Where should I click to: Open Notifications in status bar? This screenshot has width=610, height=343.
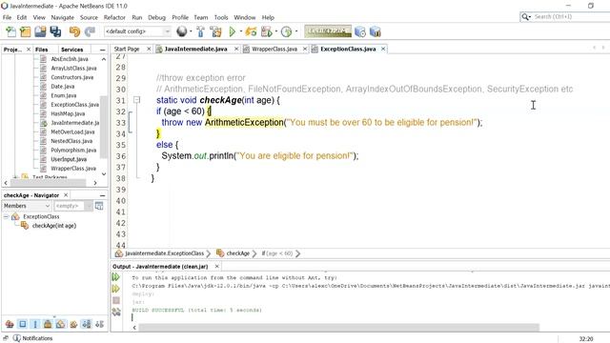33,338
